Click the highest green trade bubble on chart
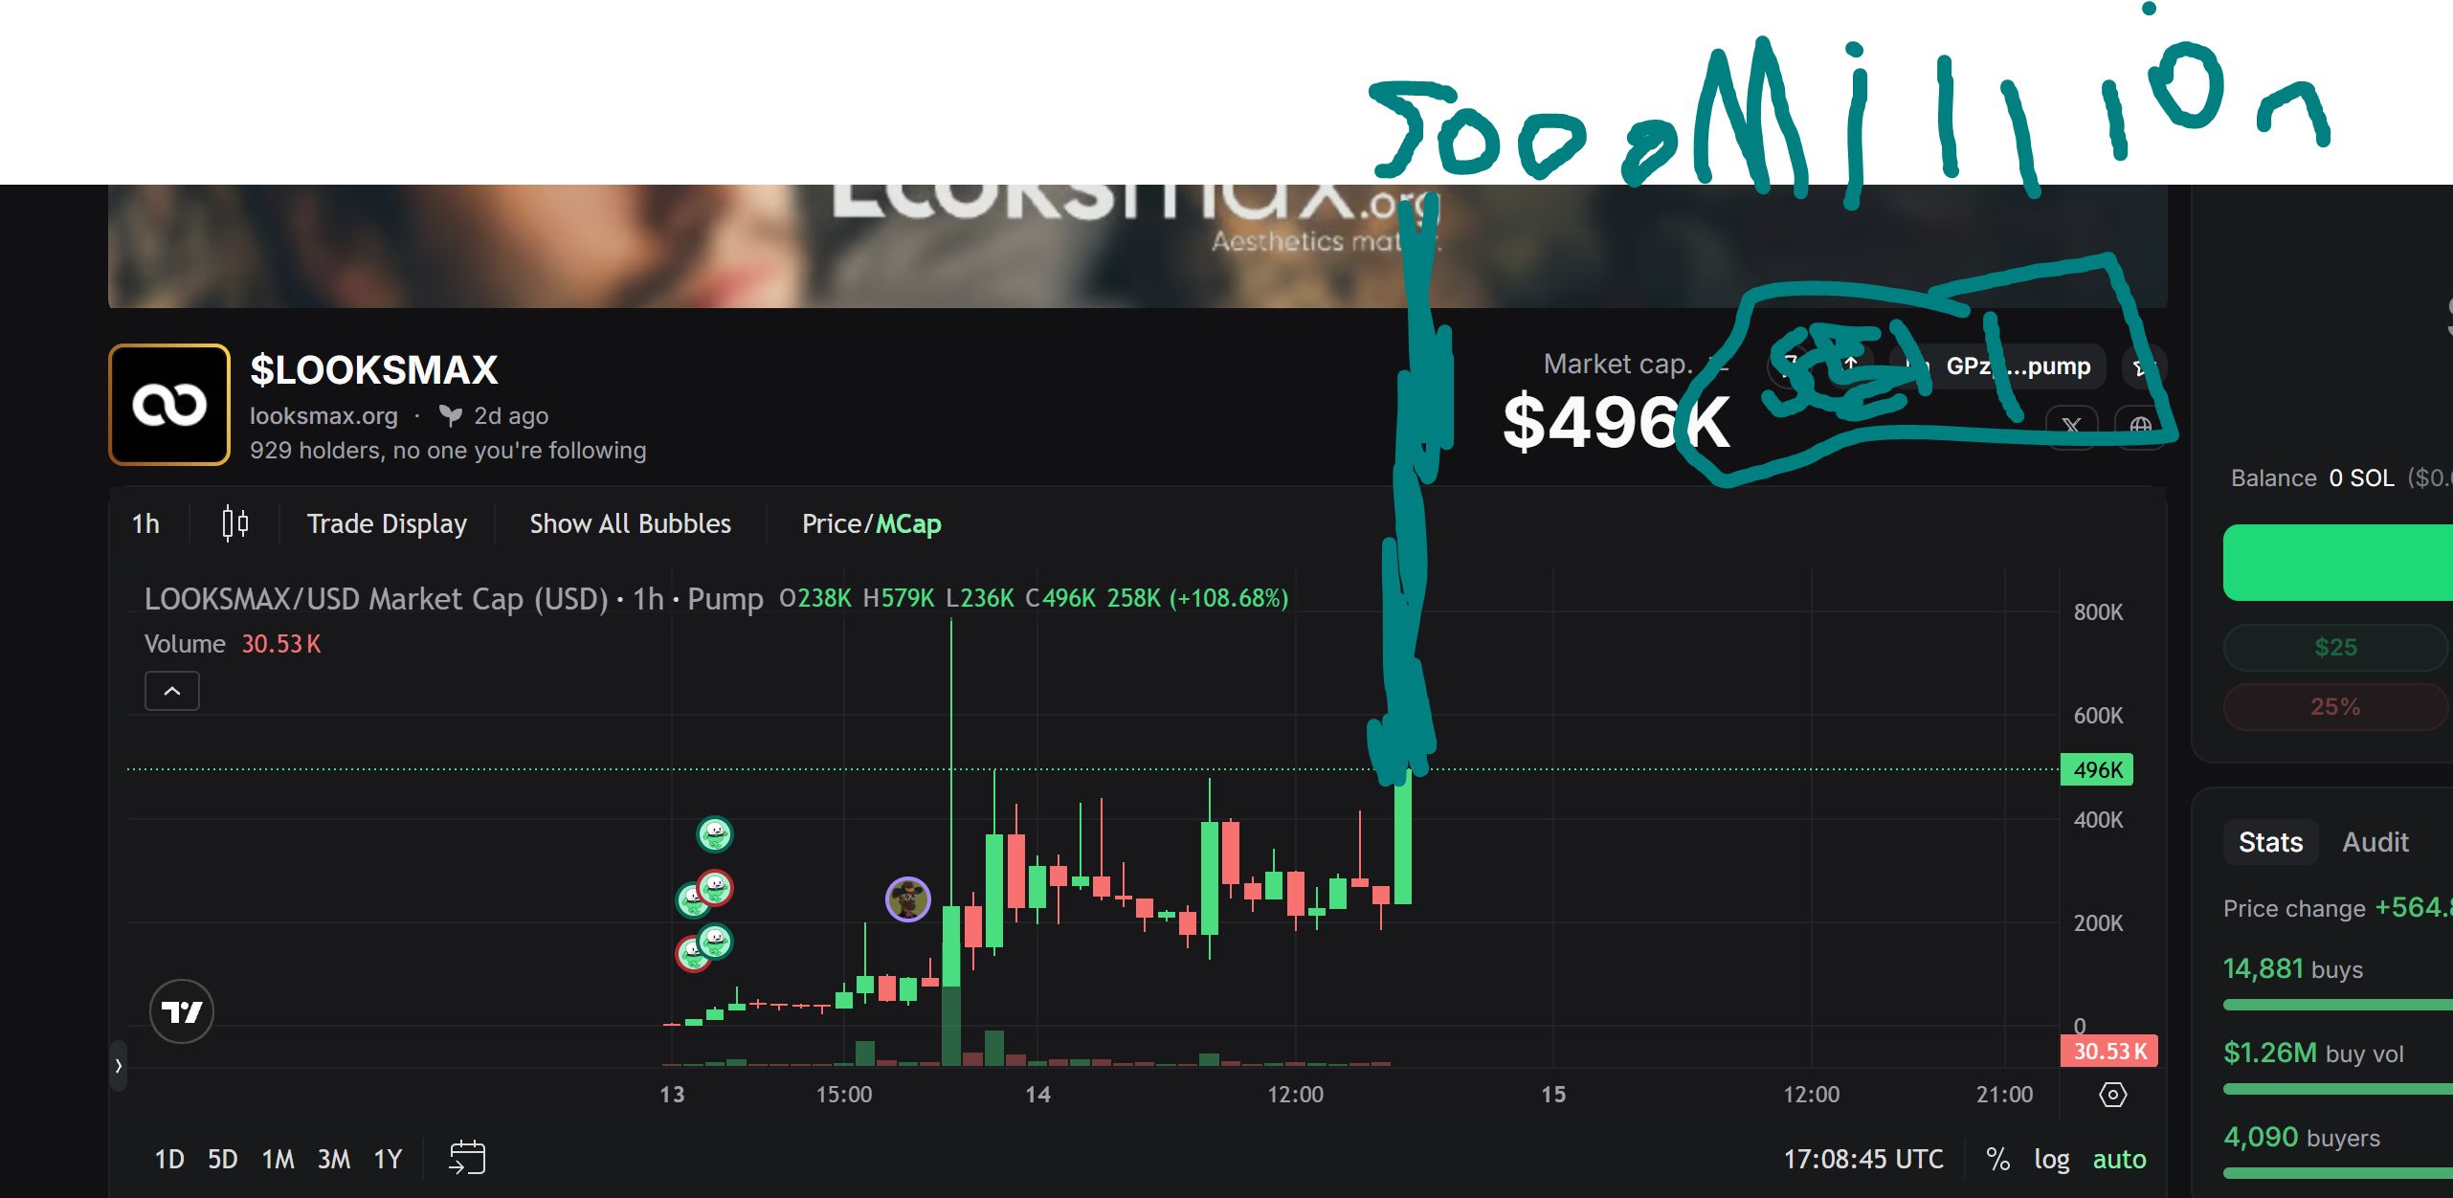Viewport: 2453px width, 1198px height. tap(715, 834)
